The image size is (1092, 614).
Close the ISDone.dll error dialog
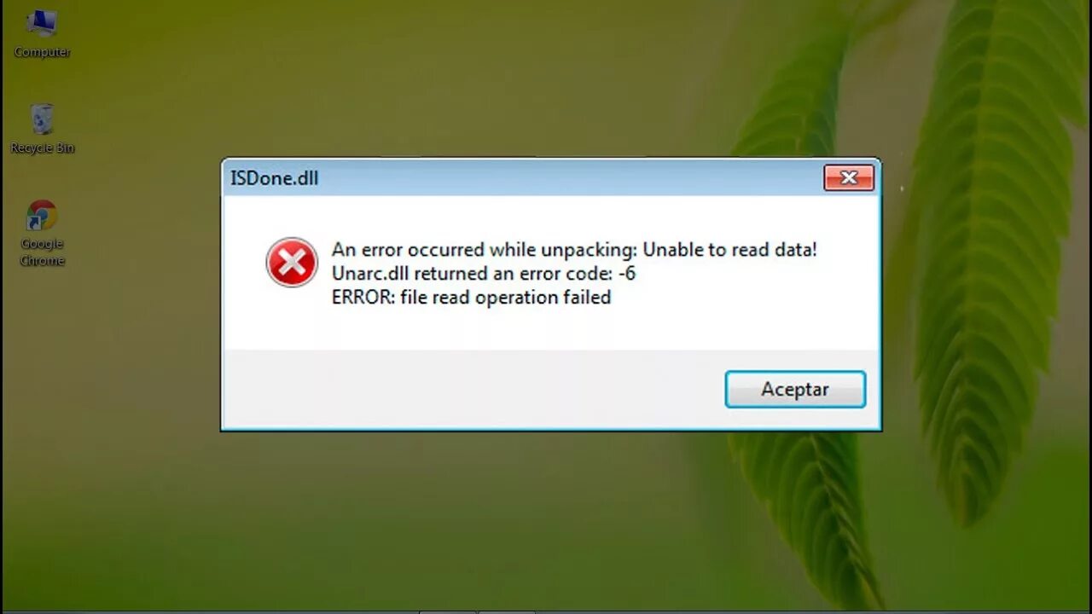click(849, 177)
